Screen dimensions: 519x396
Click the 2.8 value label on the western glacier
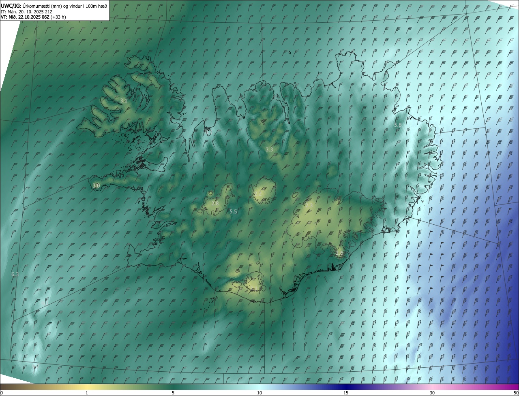(x=215, y=203)
